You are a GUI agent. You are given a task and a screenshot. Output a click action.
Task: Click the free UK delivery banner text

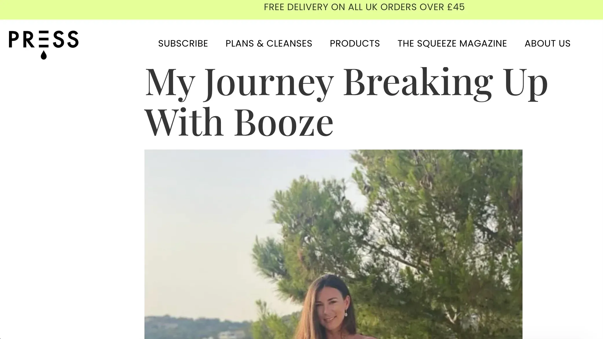coord(364,7)
